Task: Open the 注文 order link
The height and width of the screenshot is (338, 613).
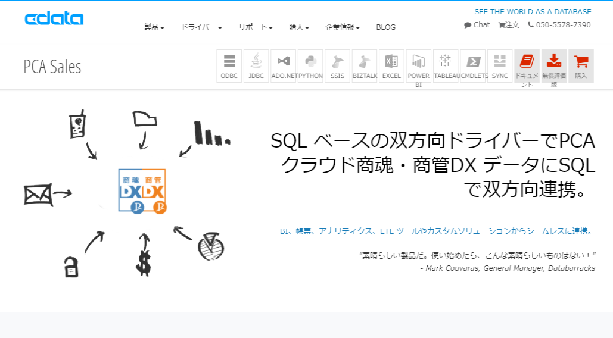Action: 509,25
